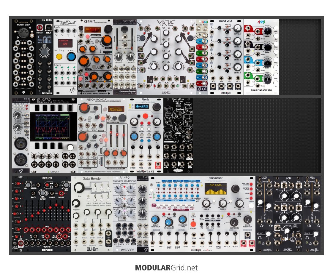Click the Rainmaker TAP LEVEL display
This screenshot has height=274, width=333.
[215, 189]
